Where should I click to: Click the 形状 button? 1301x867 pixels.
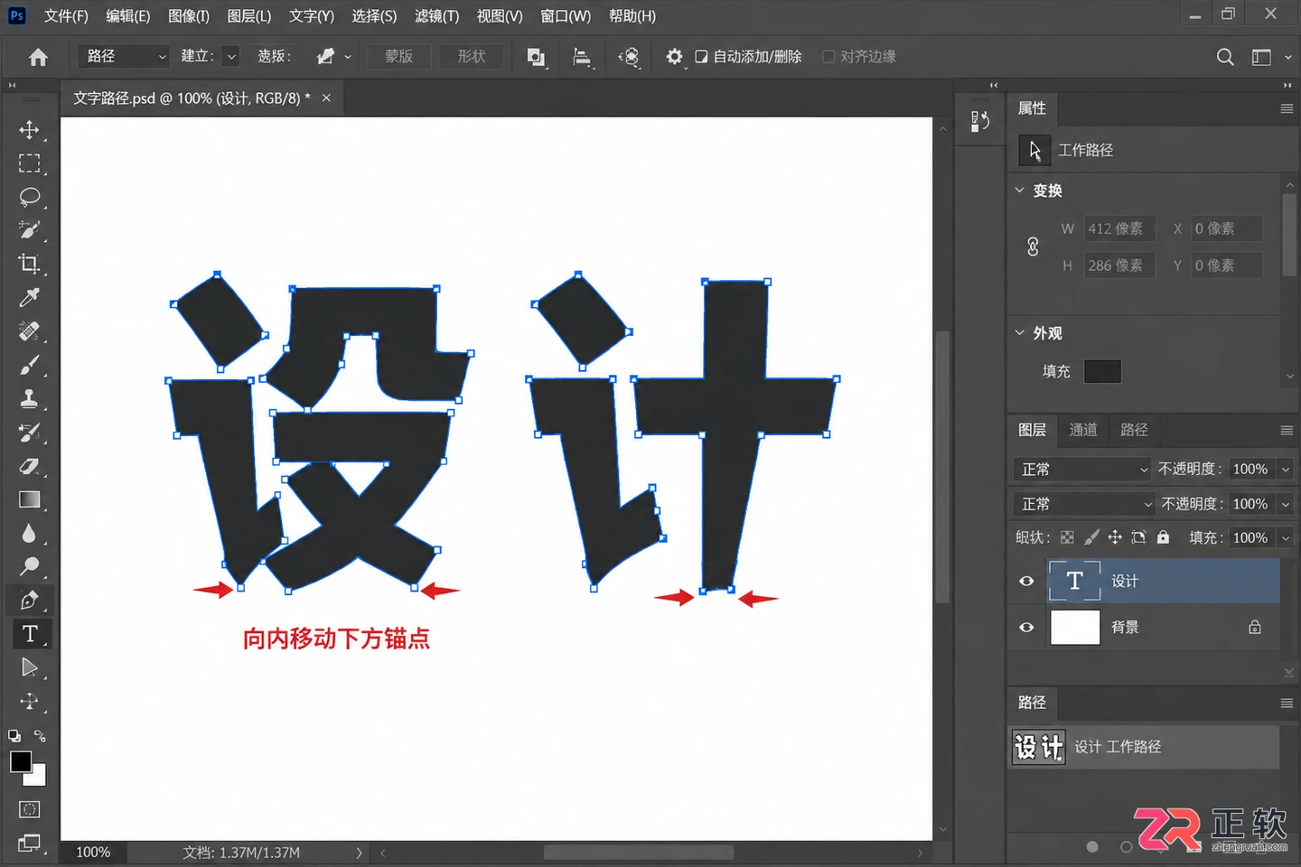pos(472,56)
